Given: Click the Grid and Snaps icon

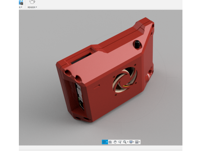Looking at the screenshot, I should coord(137,142).
